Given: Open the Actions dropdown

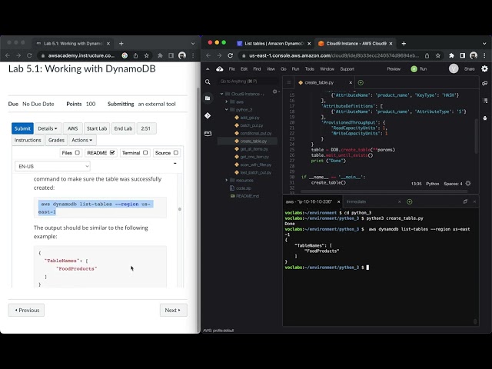Looking at the screenshot, I should 82,140.
